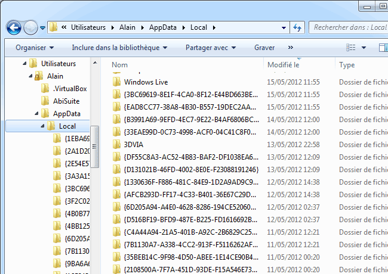Click the Graver toolbar button
The width and height of the screenshot is (388, 274).
click(x=264, y=48)
